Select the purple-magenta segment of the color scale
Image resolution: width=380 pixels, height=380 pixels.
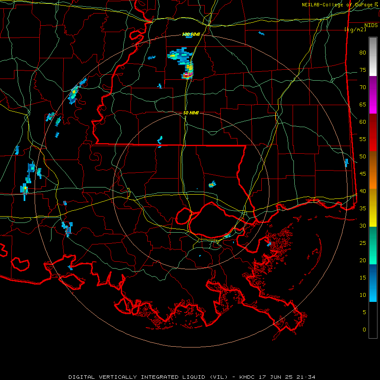tap(373, 95)
